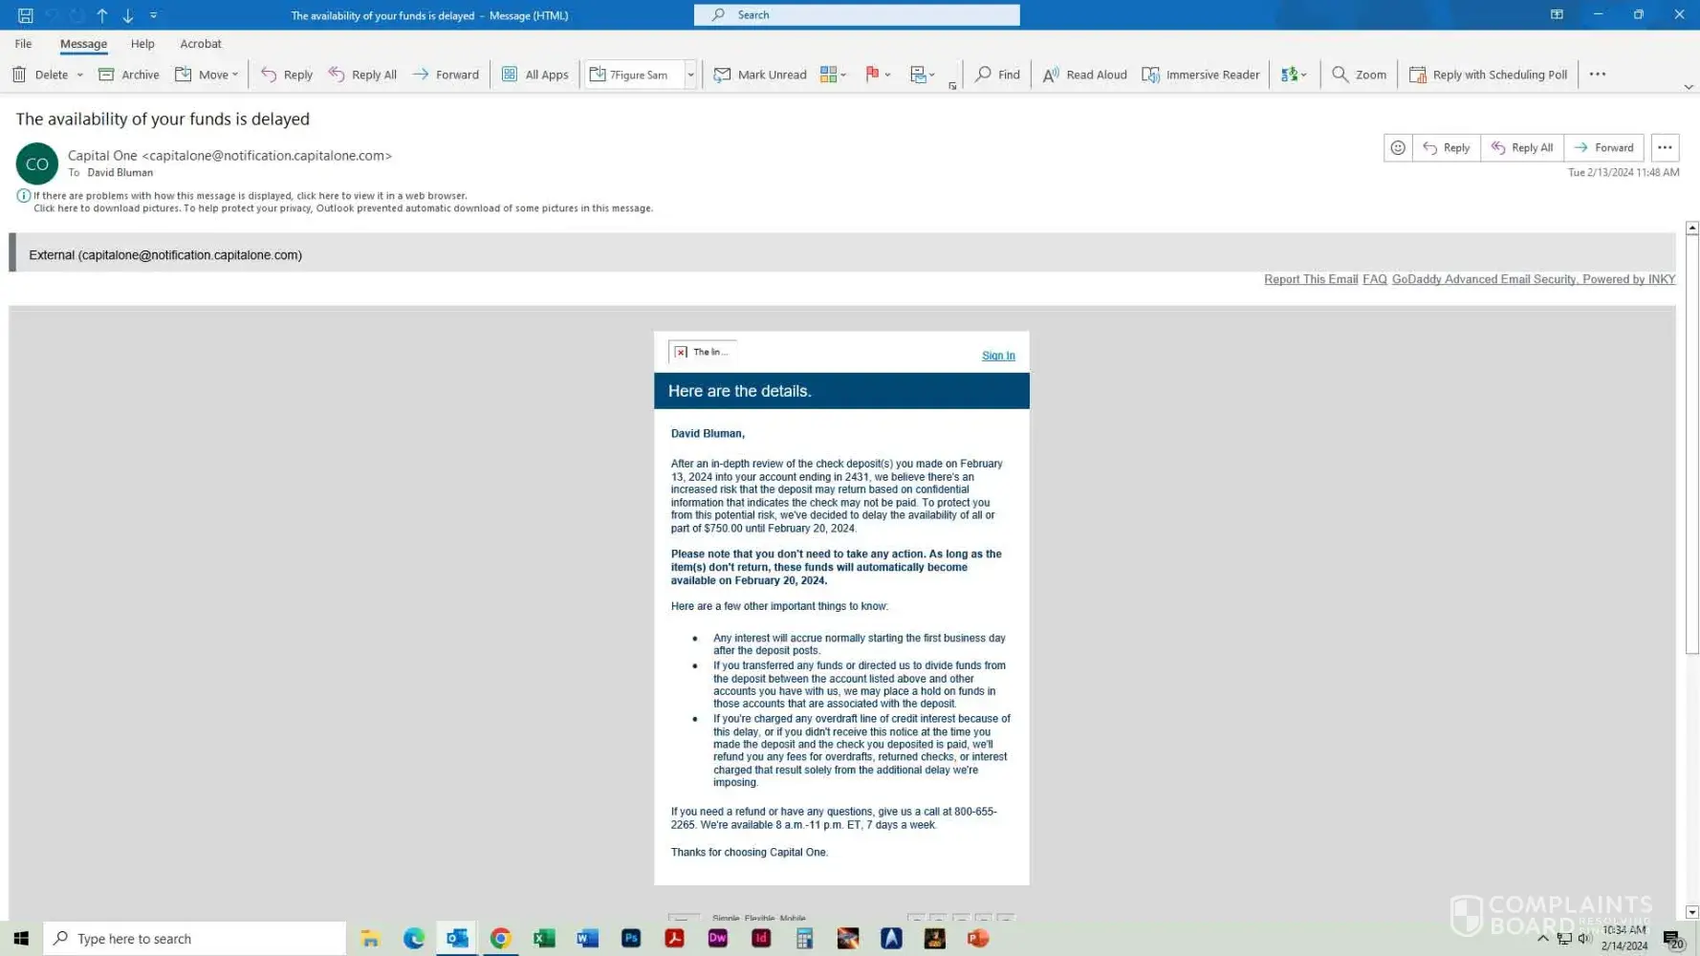Click the message scrollbar up arrow
Viewport: 1700px width, 956px height.
click(x=1692, y=228)
